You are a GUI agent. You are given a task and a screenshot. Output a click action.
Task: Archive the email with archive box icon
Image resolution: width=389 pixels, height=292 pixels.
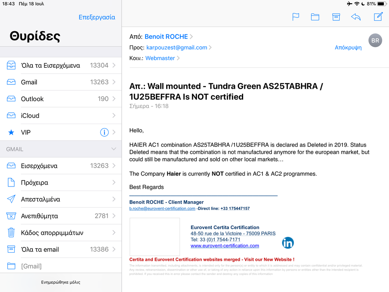(x=336, y=17)
